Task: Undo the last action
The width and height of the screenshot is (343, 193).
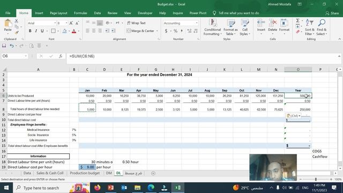Action: [12, 46]
